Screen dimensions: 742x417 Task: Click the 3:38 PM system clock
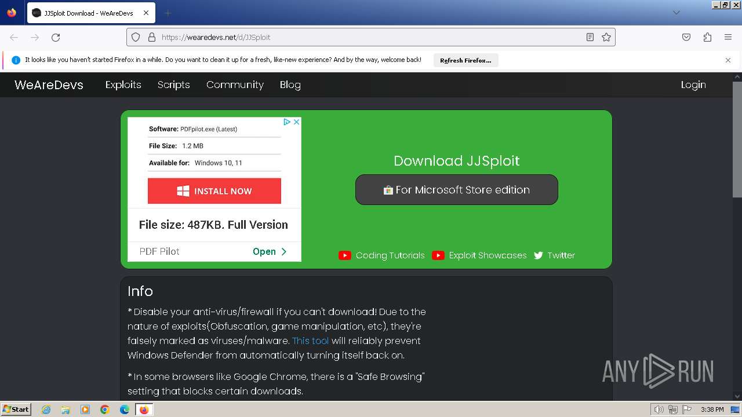tap(712, 409)
